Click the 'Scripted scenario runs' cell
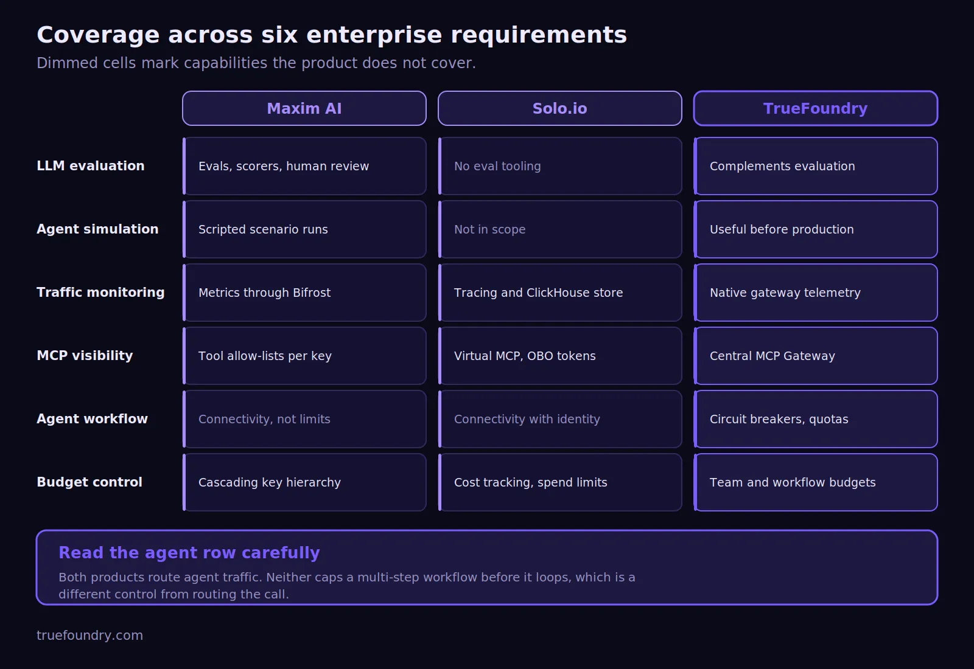The image size is (974, 669). pyautogui.click(x=304, y=229)
